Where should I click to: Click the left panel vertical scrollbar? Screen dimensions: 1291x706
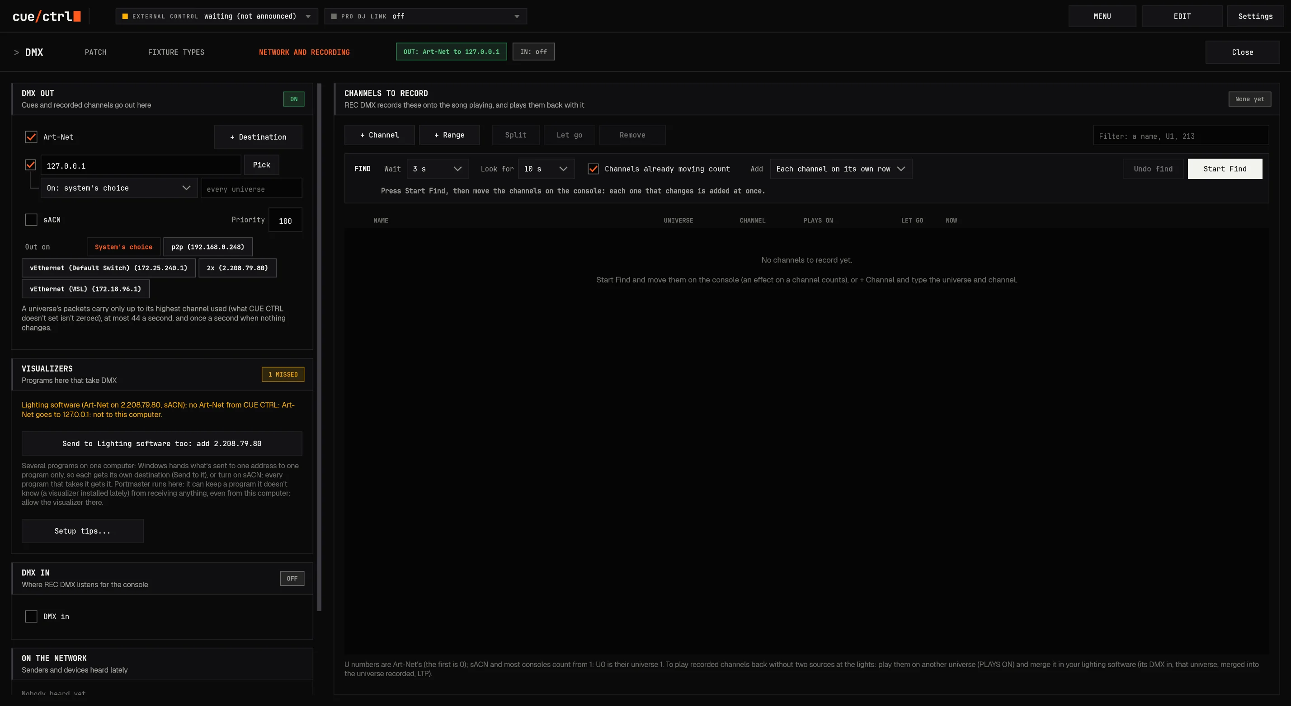point(319,347)
